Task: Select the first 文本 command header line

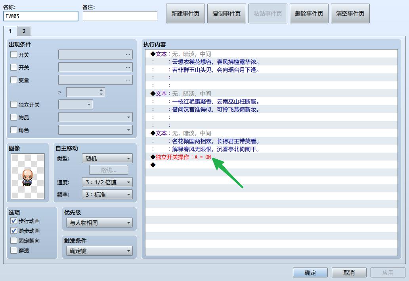Action: pos(271,54)
